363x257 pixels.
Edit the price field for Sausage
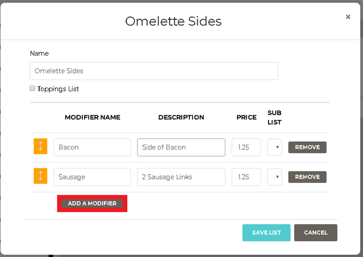coord(246,177)
